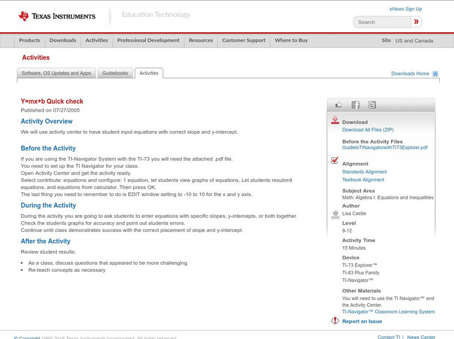This screenshot has height=339, width=454.
Task: Open the Customer Support menu
Action: pos(244,40)
